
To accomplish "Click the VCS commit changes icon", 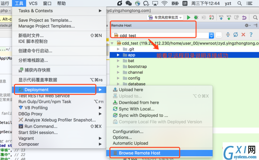I will (x=229, y=17).
